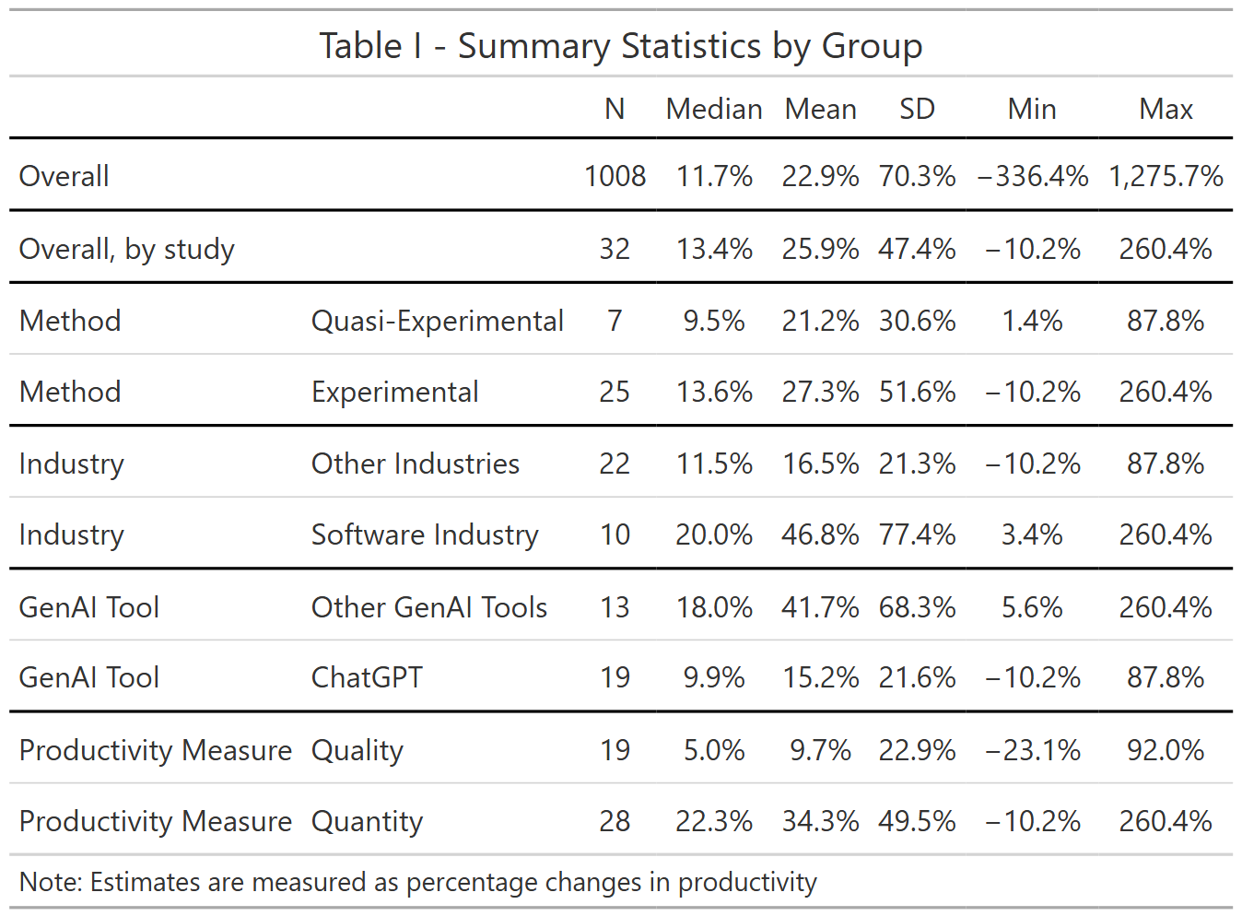Select the Quality productivity measure cell
The width and height of the screenshot is (1242, 916).
[x=357, y=750]
